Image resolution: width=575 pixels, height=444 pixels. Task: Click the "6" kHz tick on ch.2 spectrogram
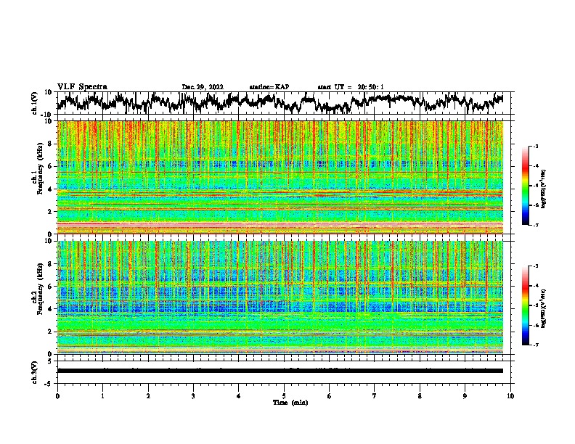point(51,286)
